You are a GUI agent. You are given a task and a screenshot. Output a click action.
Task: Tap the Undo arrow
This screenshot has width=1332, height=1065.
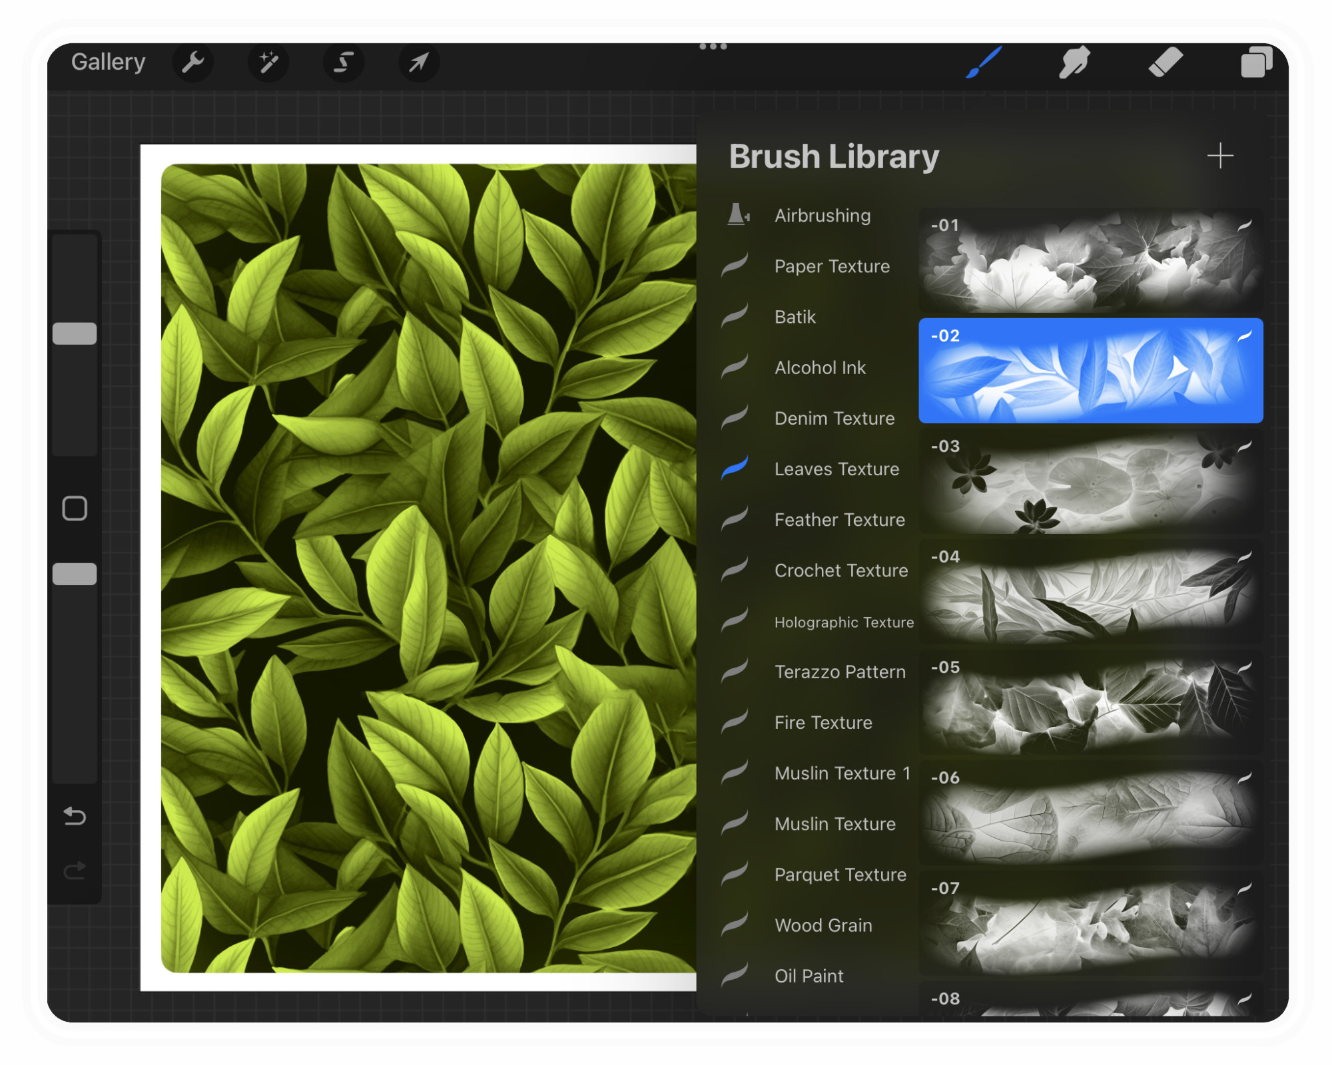(75, 817)
